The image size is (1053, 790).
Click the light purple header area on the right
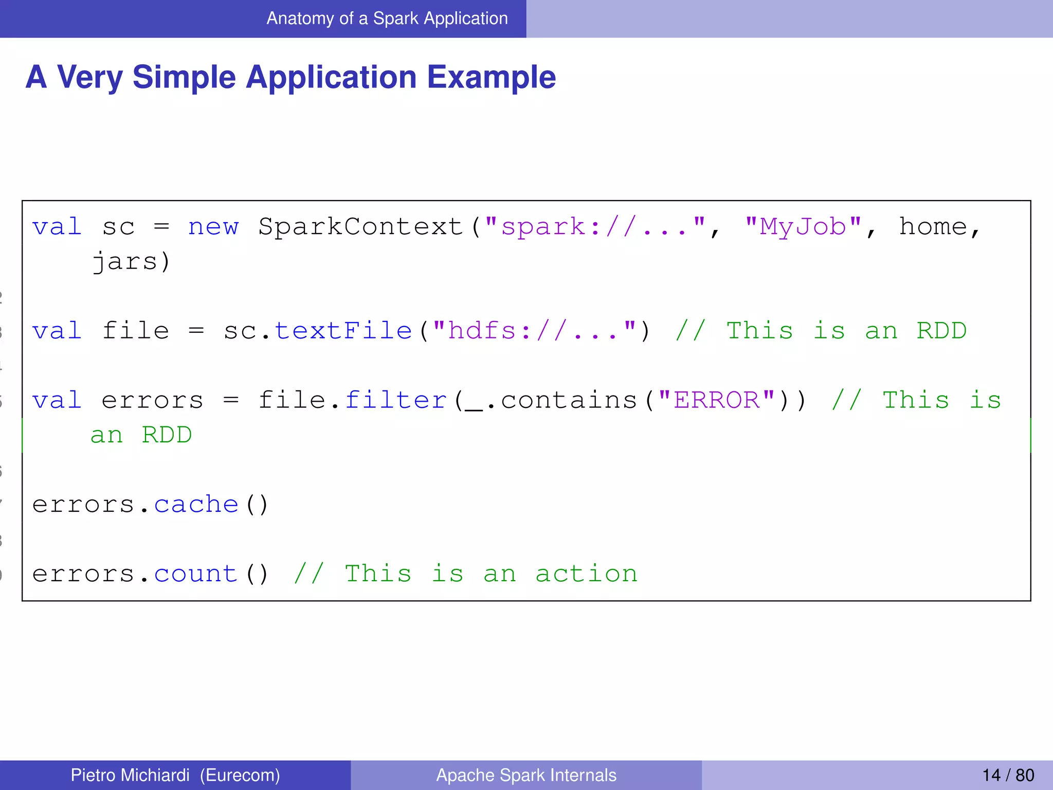(789, 19)
